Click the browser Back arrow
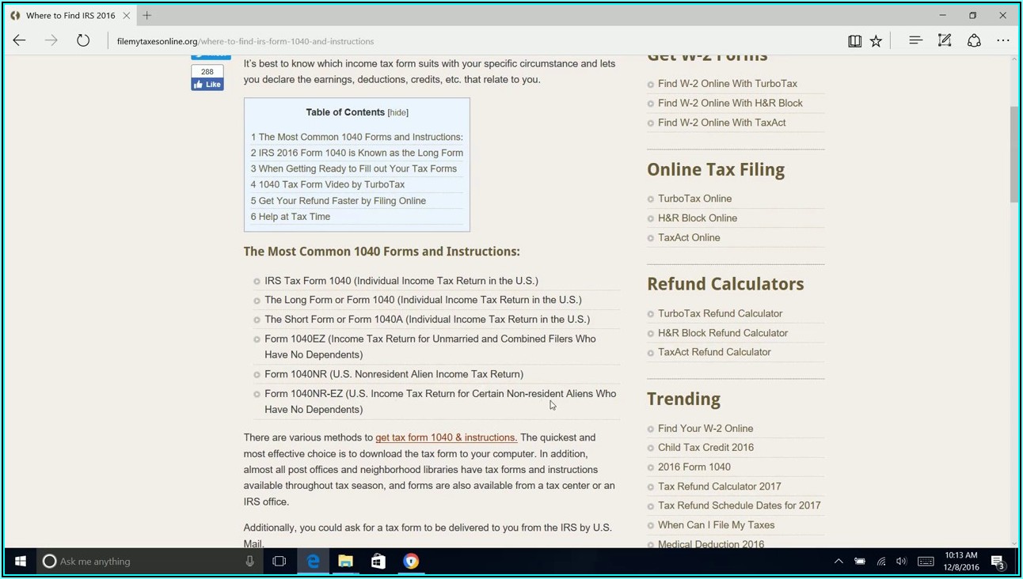 tap(19, 41)
